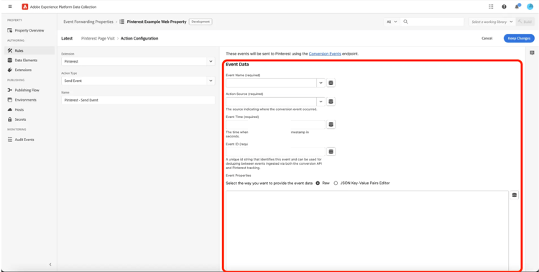Screen dimensions: 539x272
Task: Click the Publishing Flow icon
Action: (x=10, y=90)
